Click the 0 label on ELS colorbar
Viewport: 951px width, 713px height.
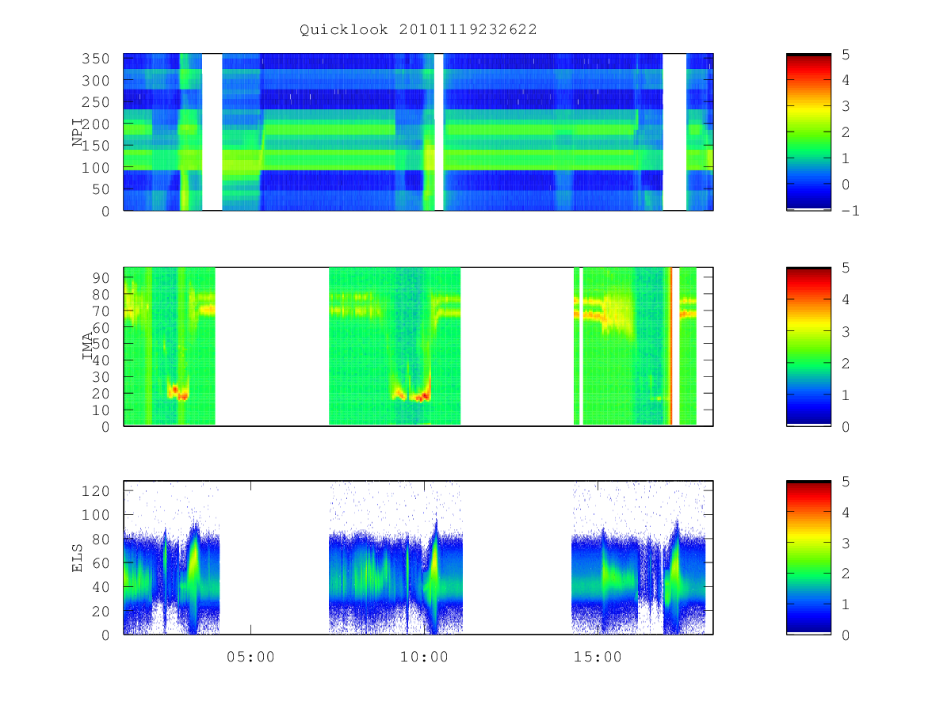[x=846, y=635]
